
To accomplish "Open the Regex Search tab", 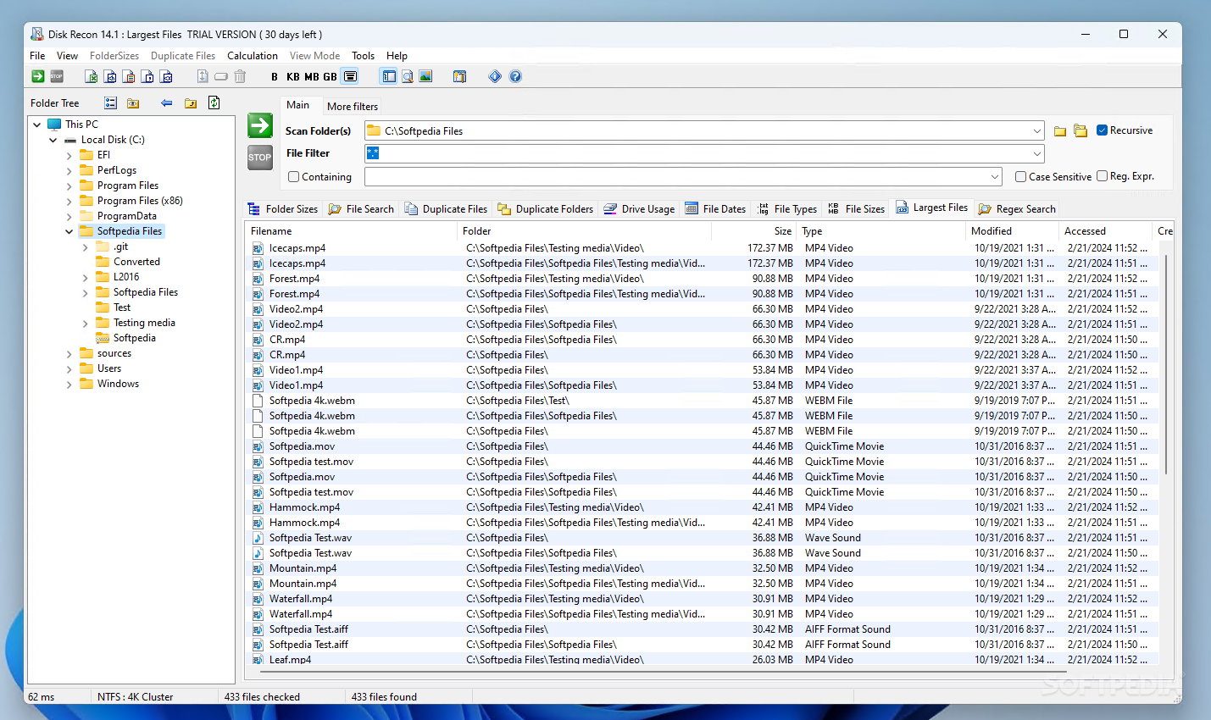I will (1017, 209).
